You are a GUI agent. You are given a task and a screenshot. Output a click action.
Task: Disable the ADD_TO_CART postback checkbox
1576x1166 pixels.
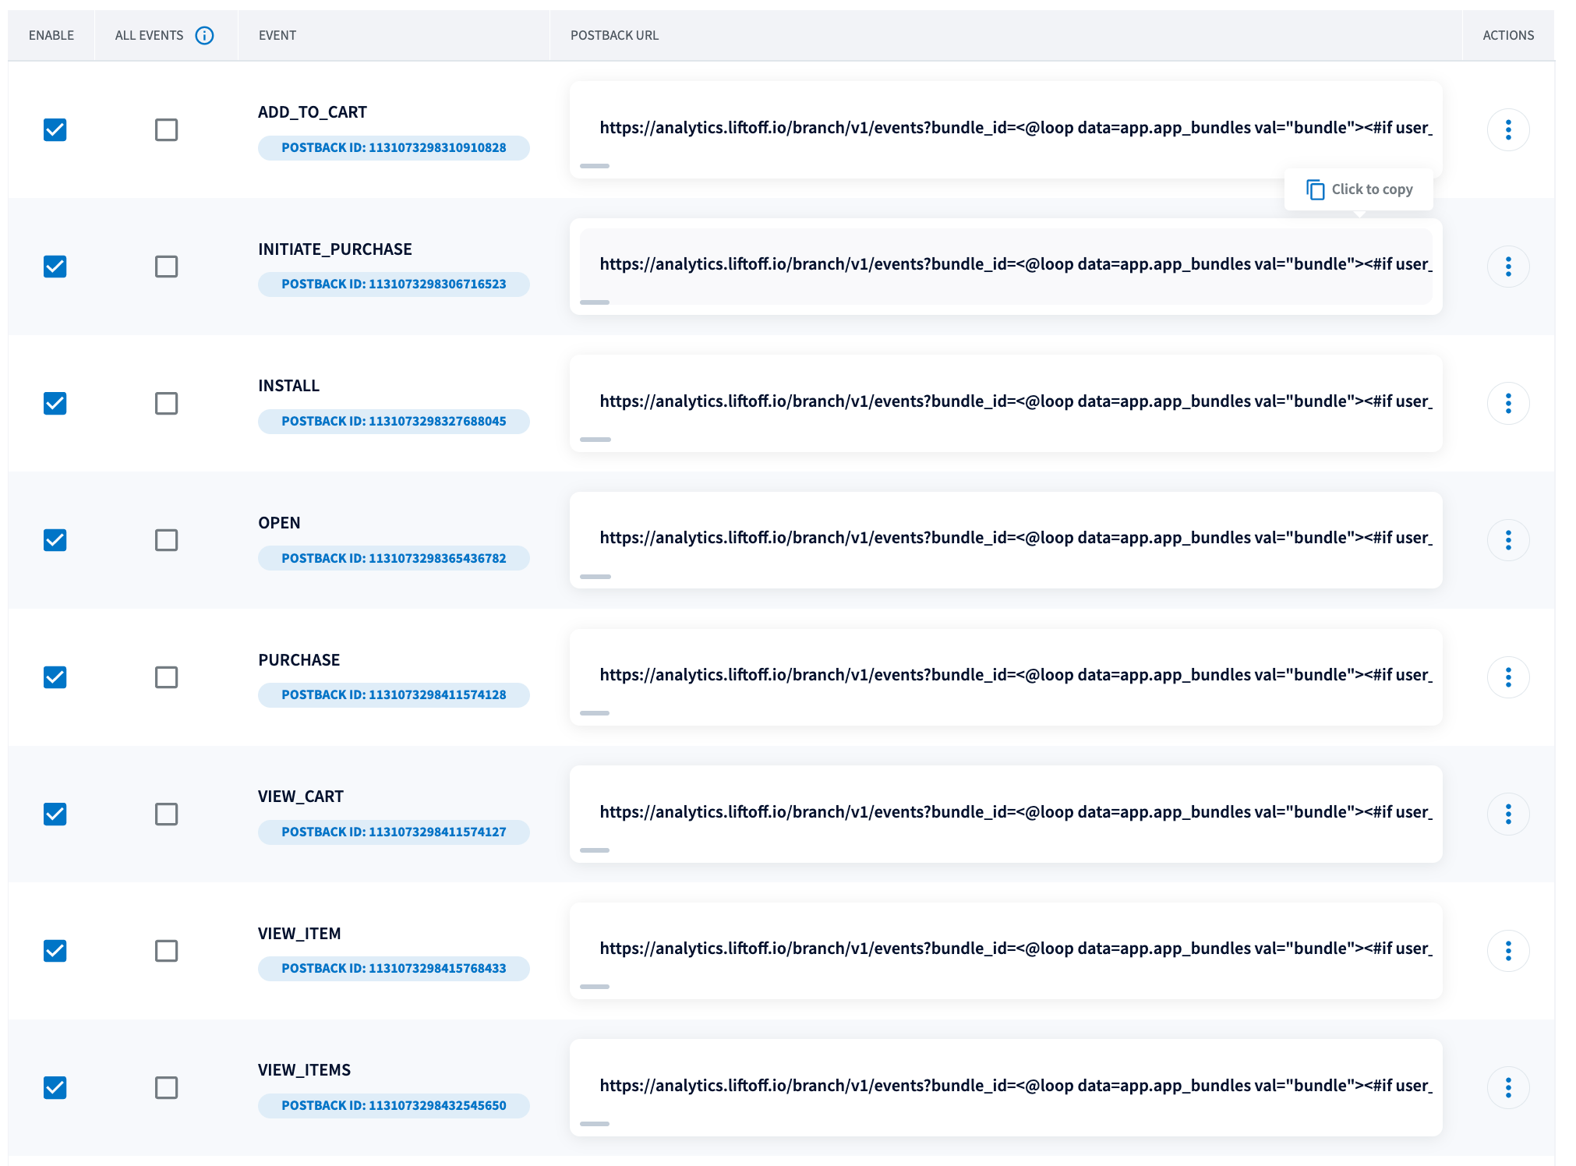[55, 129]
